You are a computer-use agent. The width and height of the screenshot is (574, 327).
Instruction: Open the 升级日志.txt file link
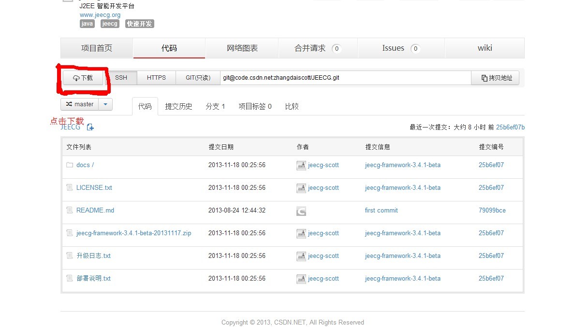point(93,256)
